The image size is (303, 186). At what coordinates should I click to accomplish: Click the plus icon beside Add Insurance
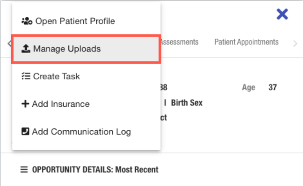[x=25, y=104]
